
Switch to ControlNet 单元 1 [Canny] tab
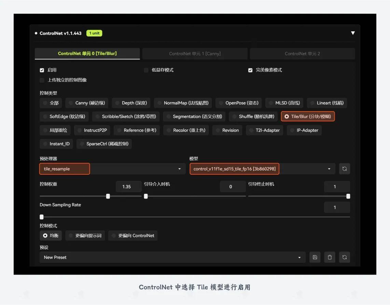coord(195,54)
